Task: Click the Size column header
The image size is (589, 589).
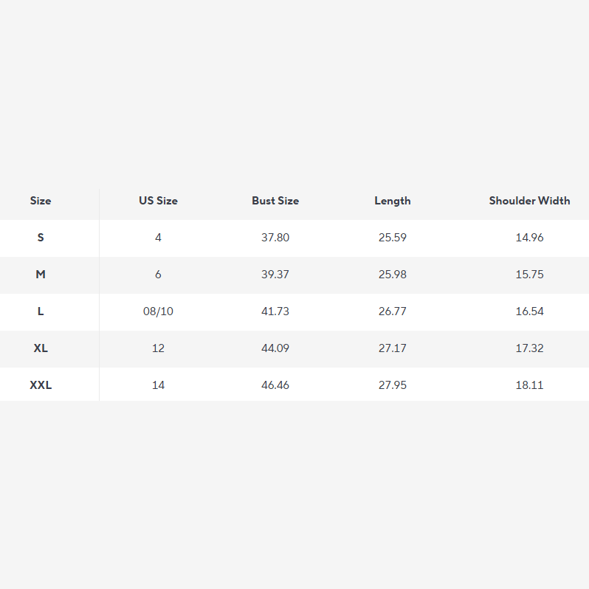Action: (x=41, y=201)
